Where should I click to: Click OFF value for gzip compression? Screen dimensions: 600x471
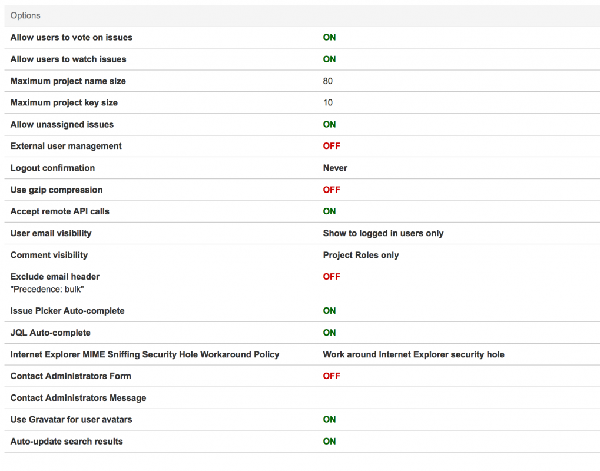point(332,190)
